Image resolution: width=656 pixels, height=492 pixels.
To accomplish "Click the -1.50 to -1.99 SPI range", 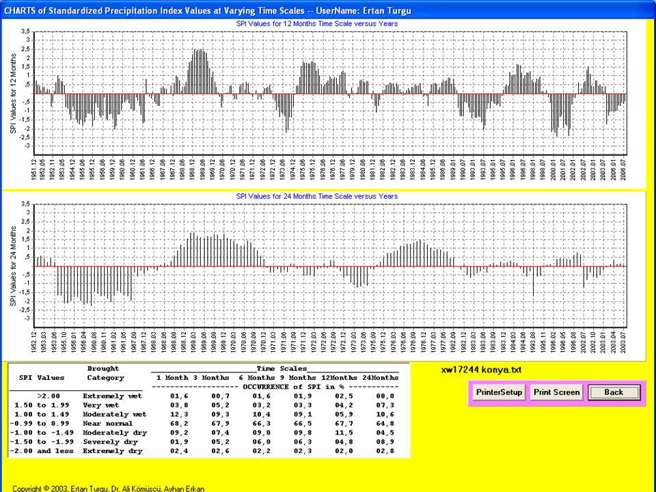I will point(42,442).
